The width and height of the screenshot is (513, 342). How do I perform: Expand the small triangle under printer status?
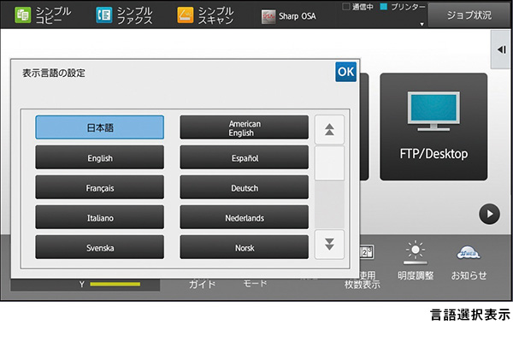click(x=420, y=24)
